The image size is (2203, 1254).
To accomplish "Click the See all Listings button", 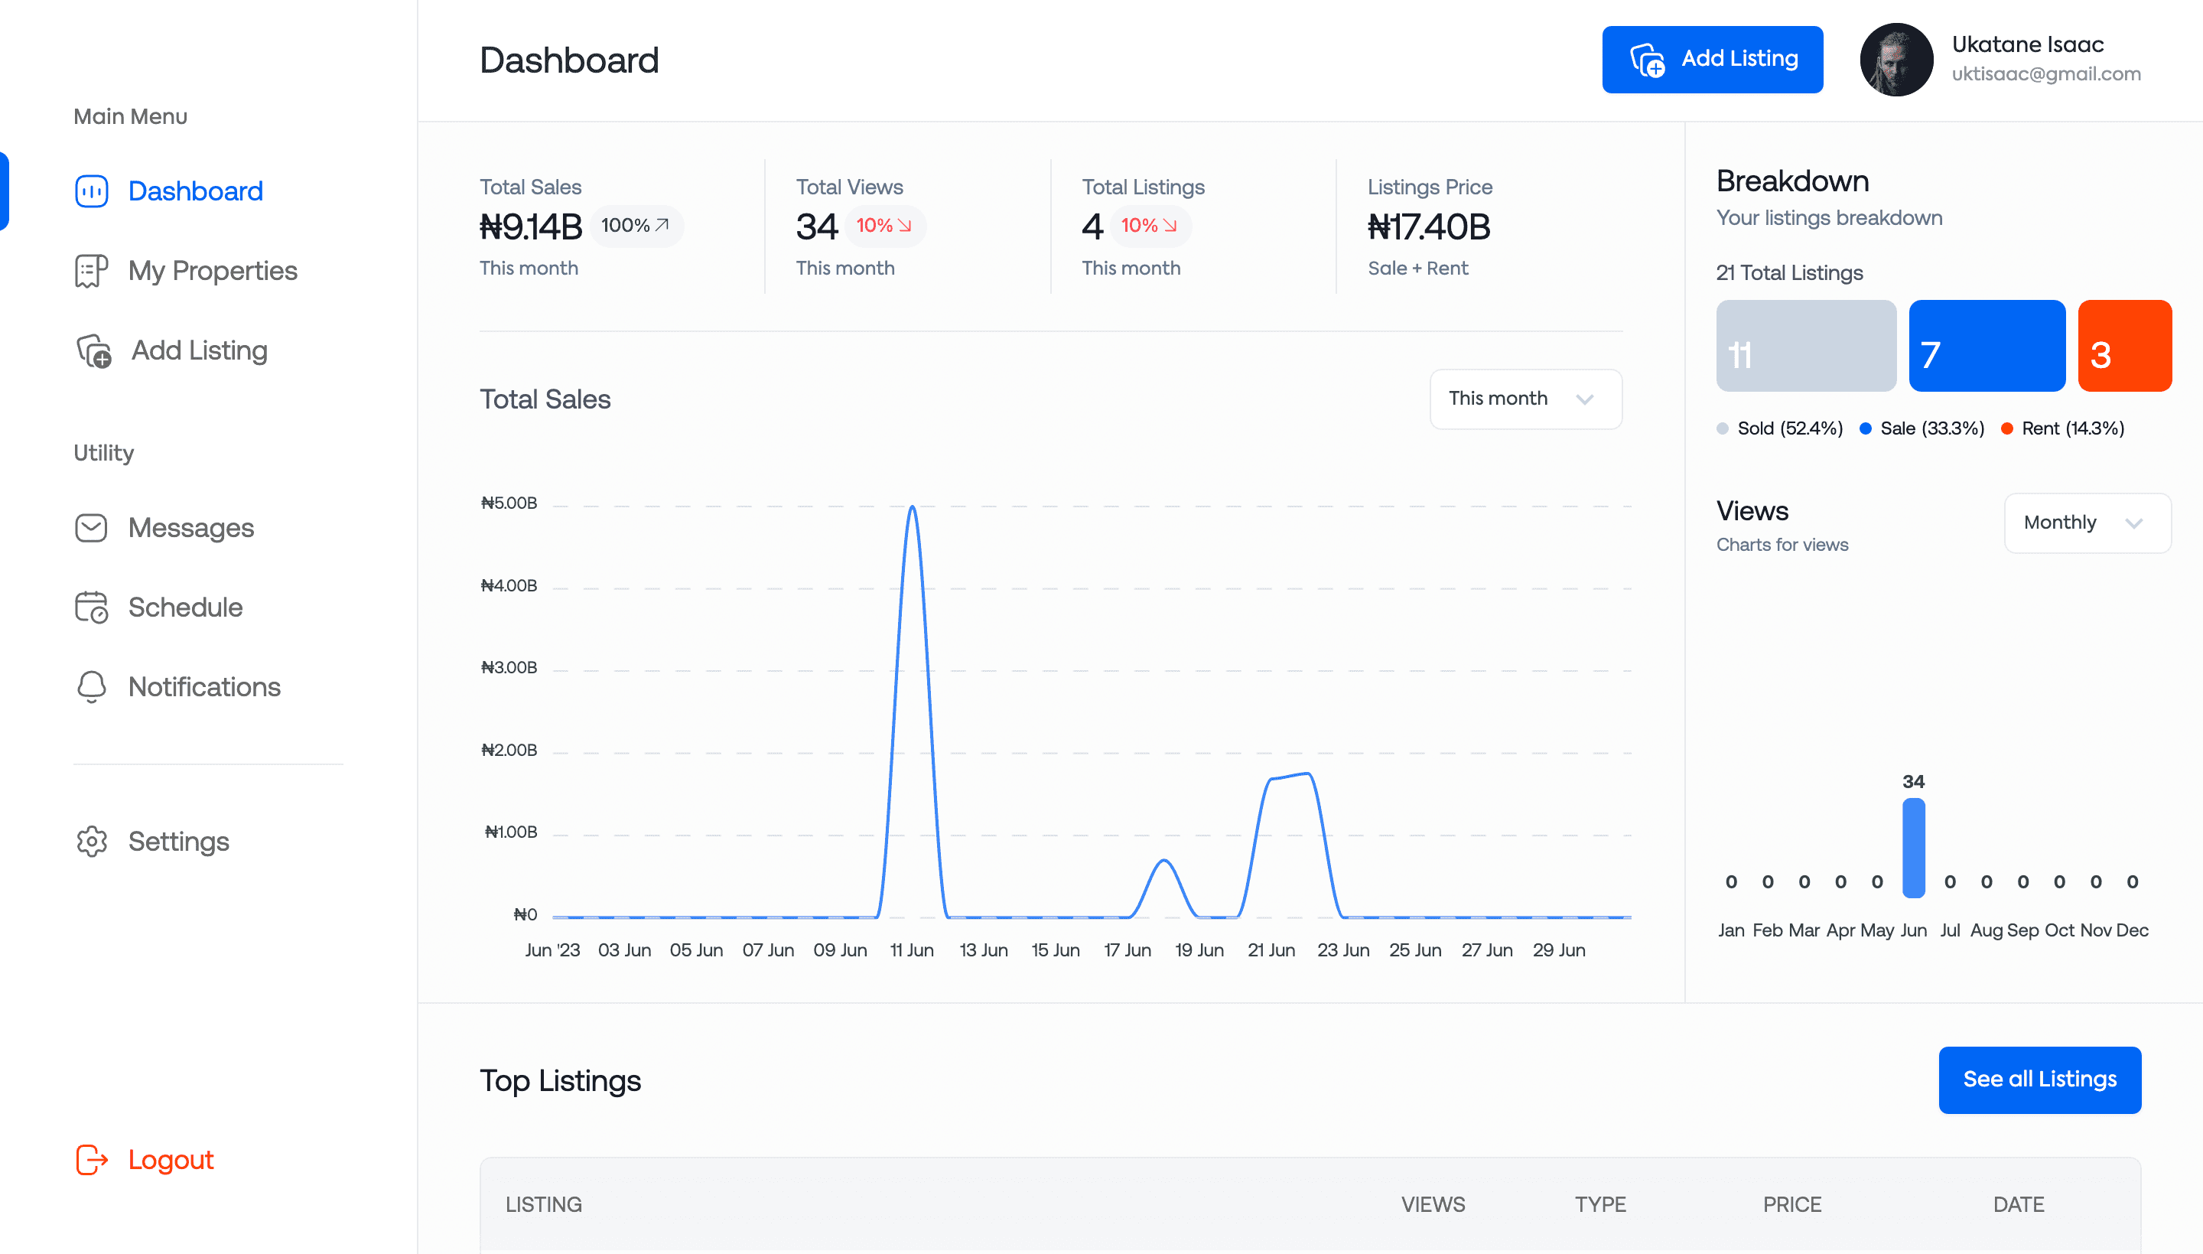I will click(2039, 1079).
